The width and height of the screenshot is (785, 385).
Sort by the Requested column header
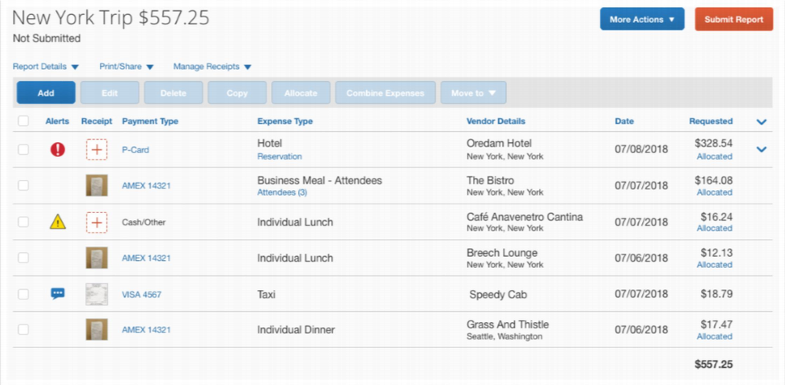(x=711, y=121)
